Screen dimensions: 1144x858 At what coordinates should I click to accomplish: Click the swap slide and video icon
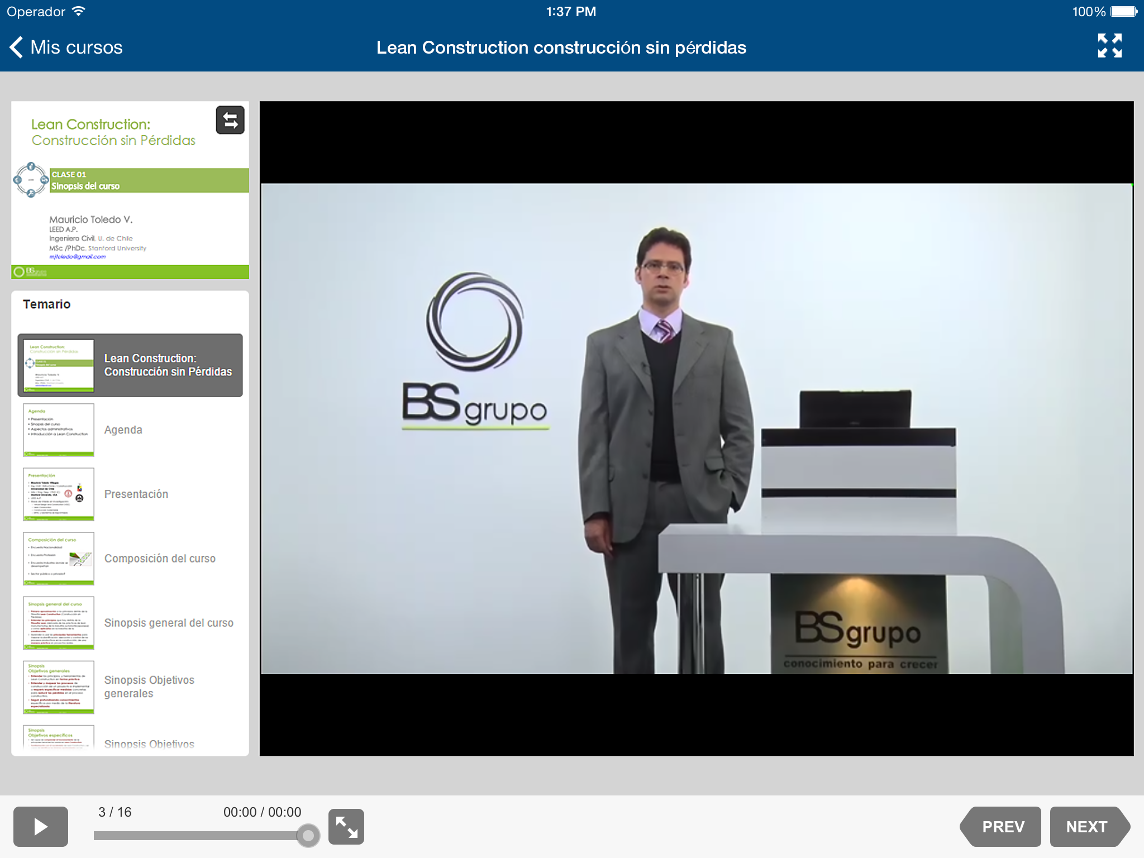230,120
